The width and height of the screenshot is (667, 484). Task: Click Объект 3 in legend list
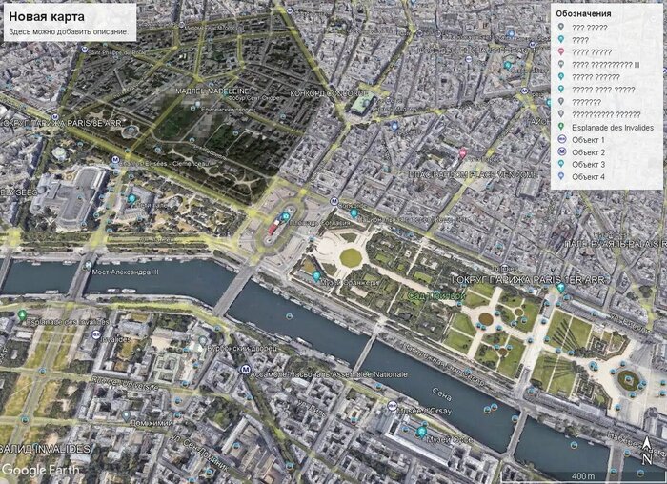(588, 165)
